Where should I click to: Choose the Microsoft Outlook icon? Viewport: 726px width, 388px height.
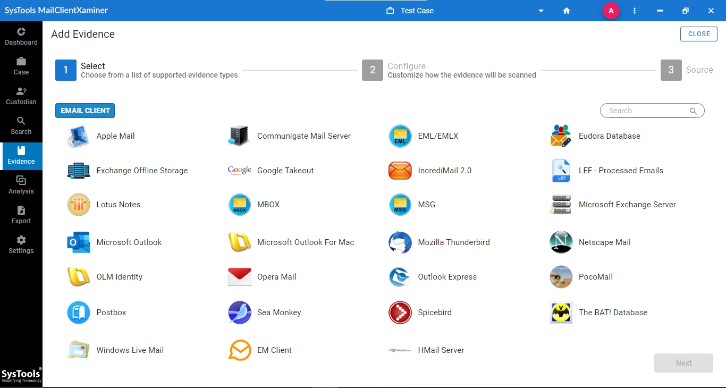79,242
